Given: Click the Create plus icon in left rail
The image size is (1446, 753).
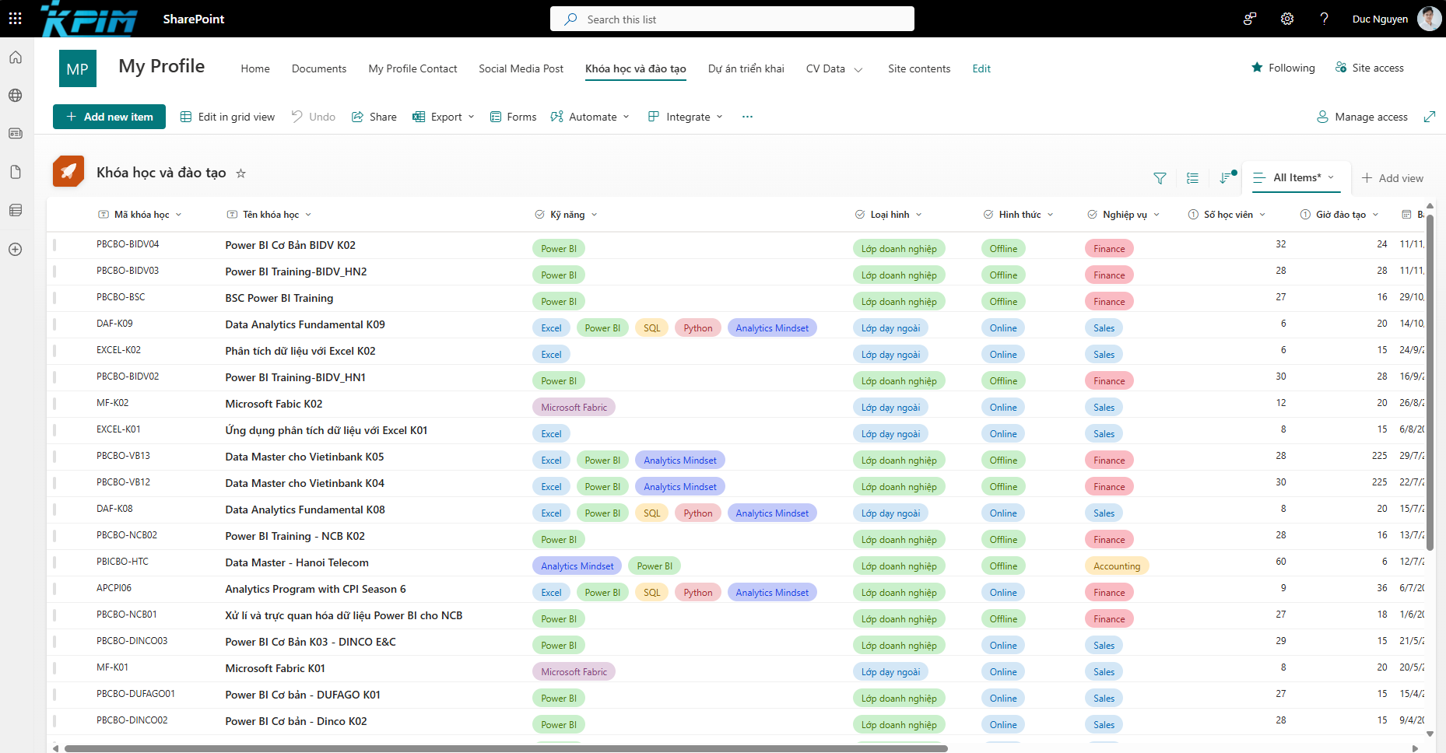Looking at the screenshot, I should (x=16, y=250).
